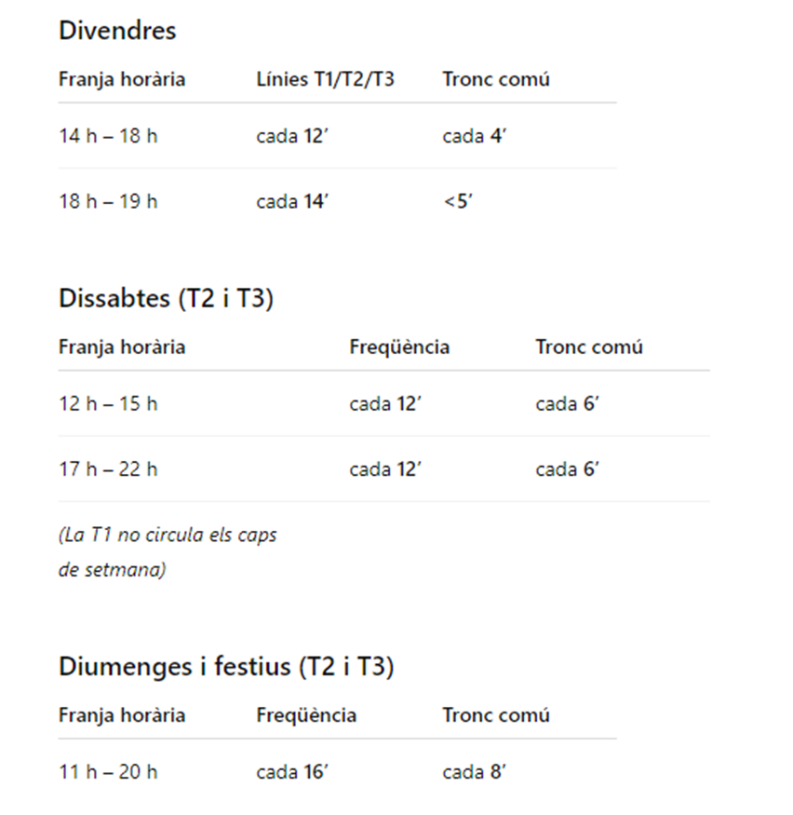Select the Freqüència header in Dissabtes table
Screen dimensions: 793x815
coord(399,347)
